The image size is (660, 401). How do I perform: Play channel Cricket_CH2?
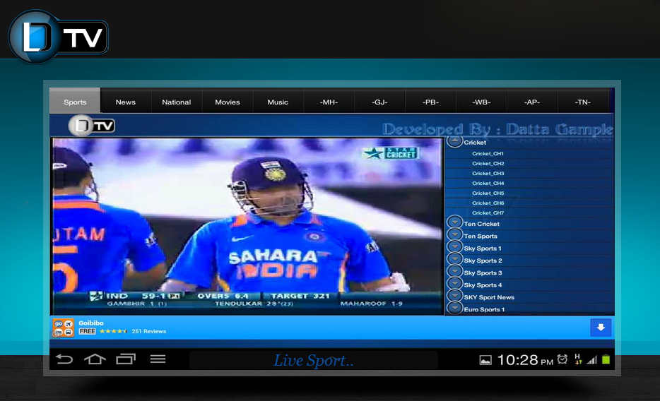(x=488, y=164)
